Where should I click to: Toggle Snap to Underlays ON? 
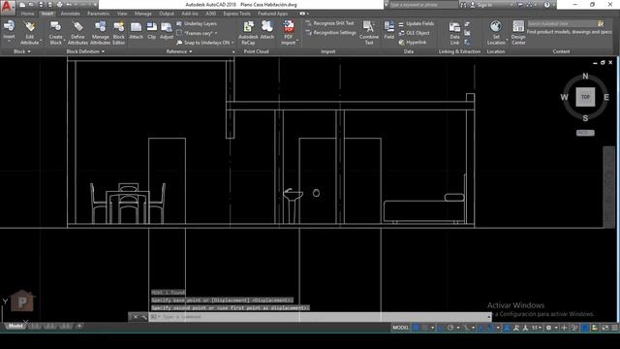tap(204, 43)
